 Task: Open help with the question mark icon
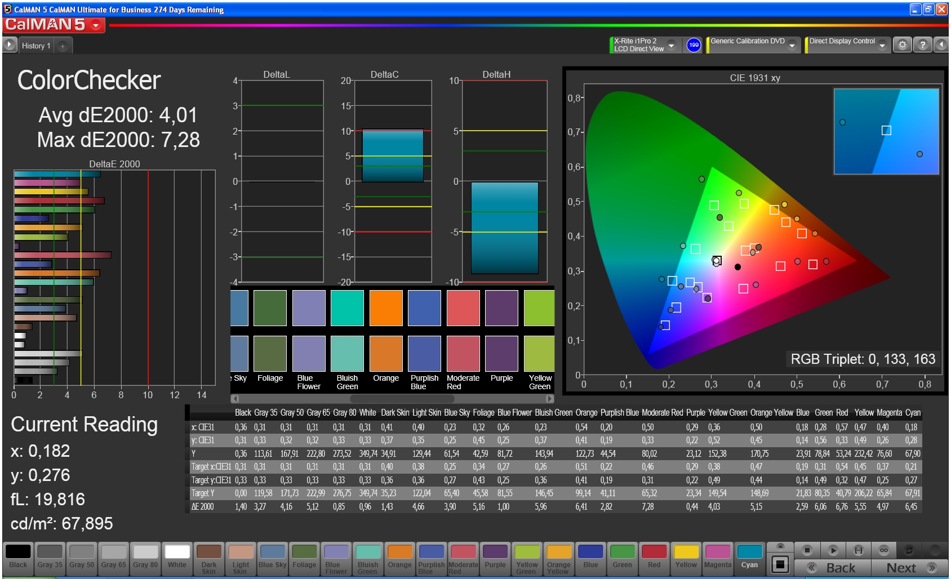point(922,45)
